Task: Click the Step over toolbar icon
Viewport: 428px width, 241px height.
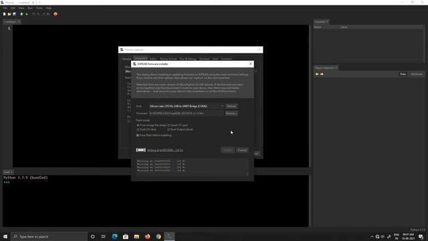Action: point(34,14)
